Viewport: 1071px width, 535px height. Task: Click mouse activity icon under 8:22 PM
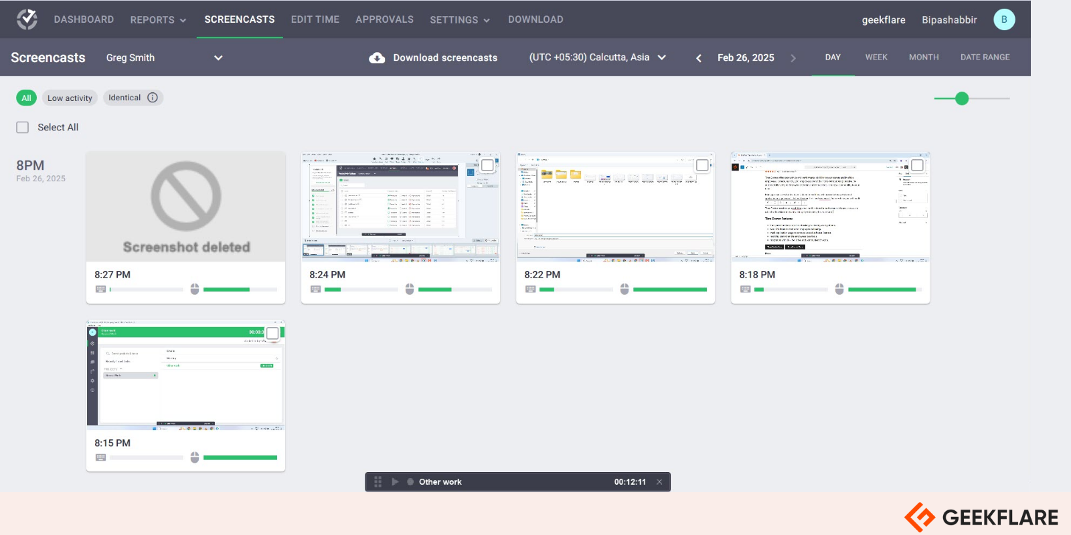625,289
